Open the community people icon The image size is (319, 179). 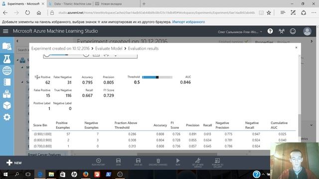tap(282, 31)
